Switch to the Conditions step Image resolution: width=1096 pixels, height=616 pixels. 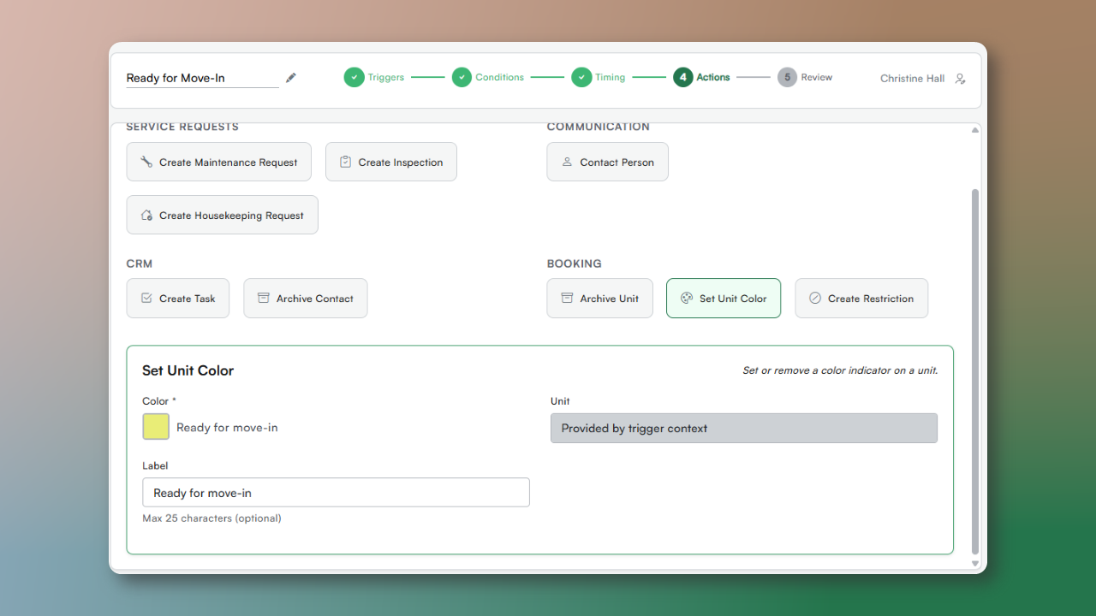click(488, 78)
